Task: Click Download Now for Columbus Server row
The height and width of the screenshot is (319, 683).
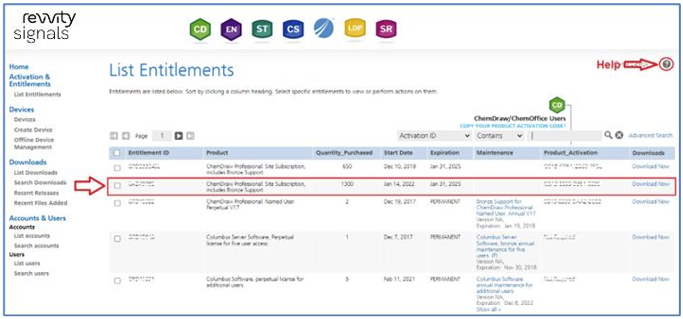Action: point(651,237)
